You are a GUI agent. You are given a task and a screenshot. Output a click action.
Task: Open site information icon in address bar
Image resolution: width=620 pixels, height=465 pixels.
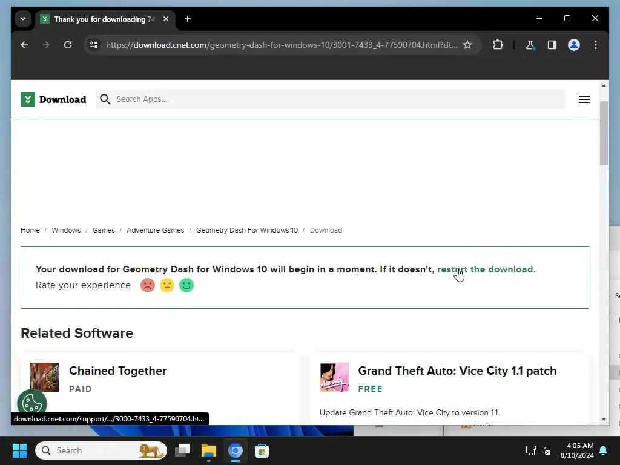94,45
